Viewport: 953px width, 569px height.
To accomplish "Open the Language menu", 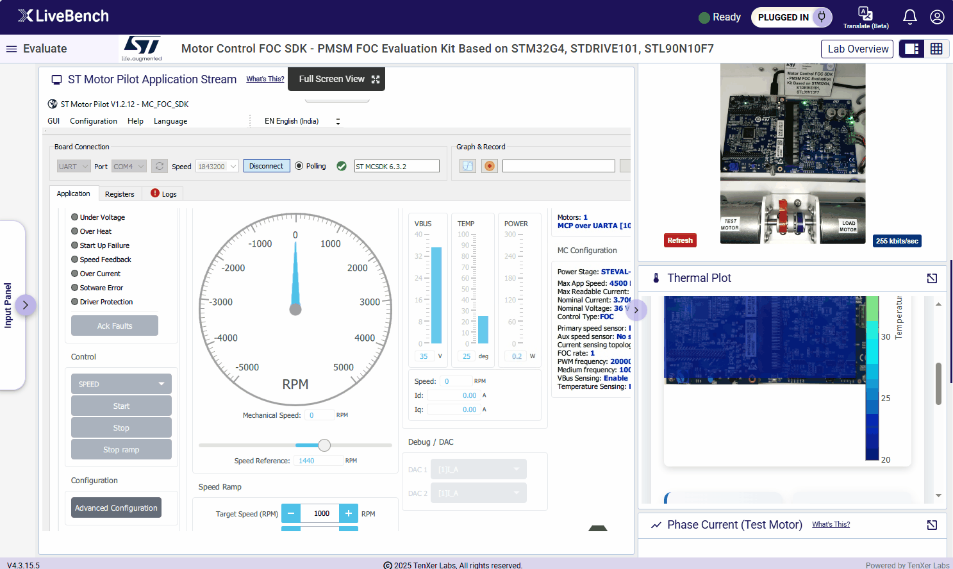I will [x=170, y=121].
